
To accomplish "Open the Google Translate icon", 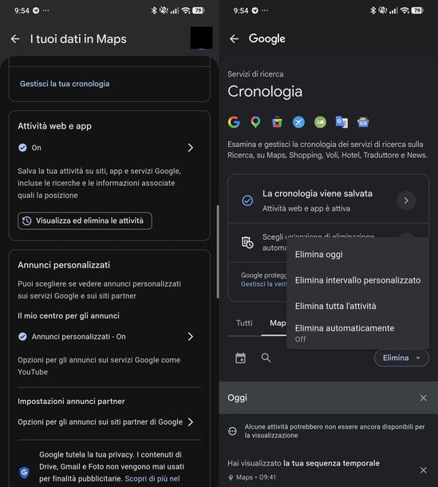I will 341,122.
